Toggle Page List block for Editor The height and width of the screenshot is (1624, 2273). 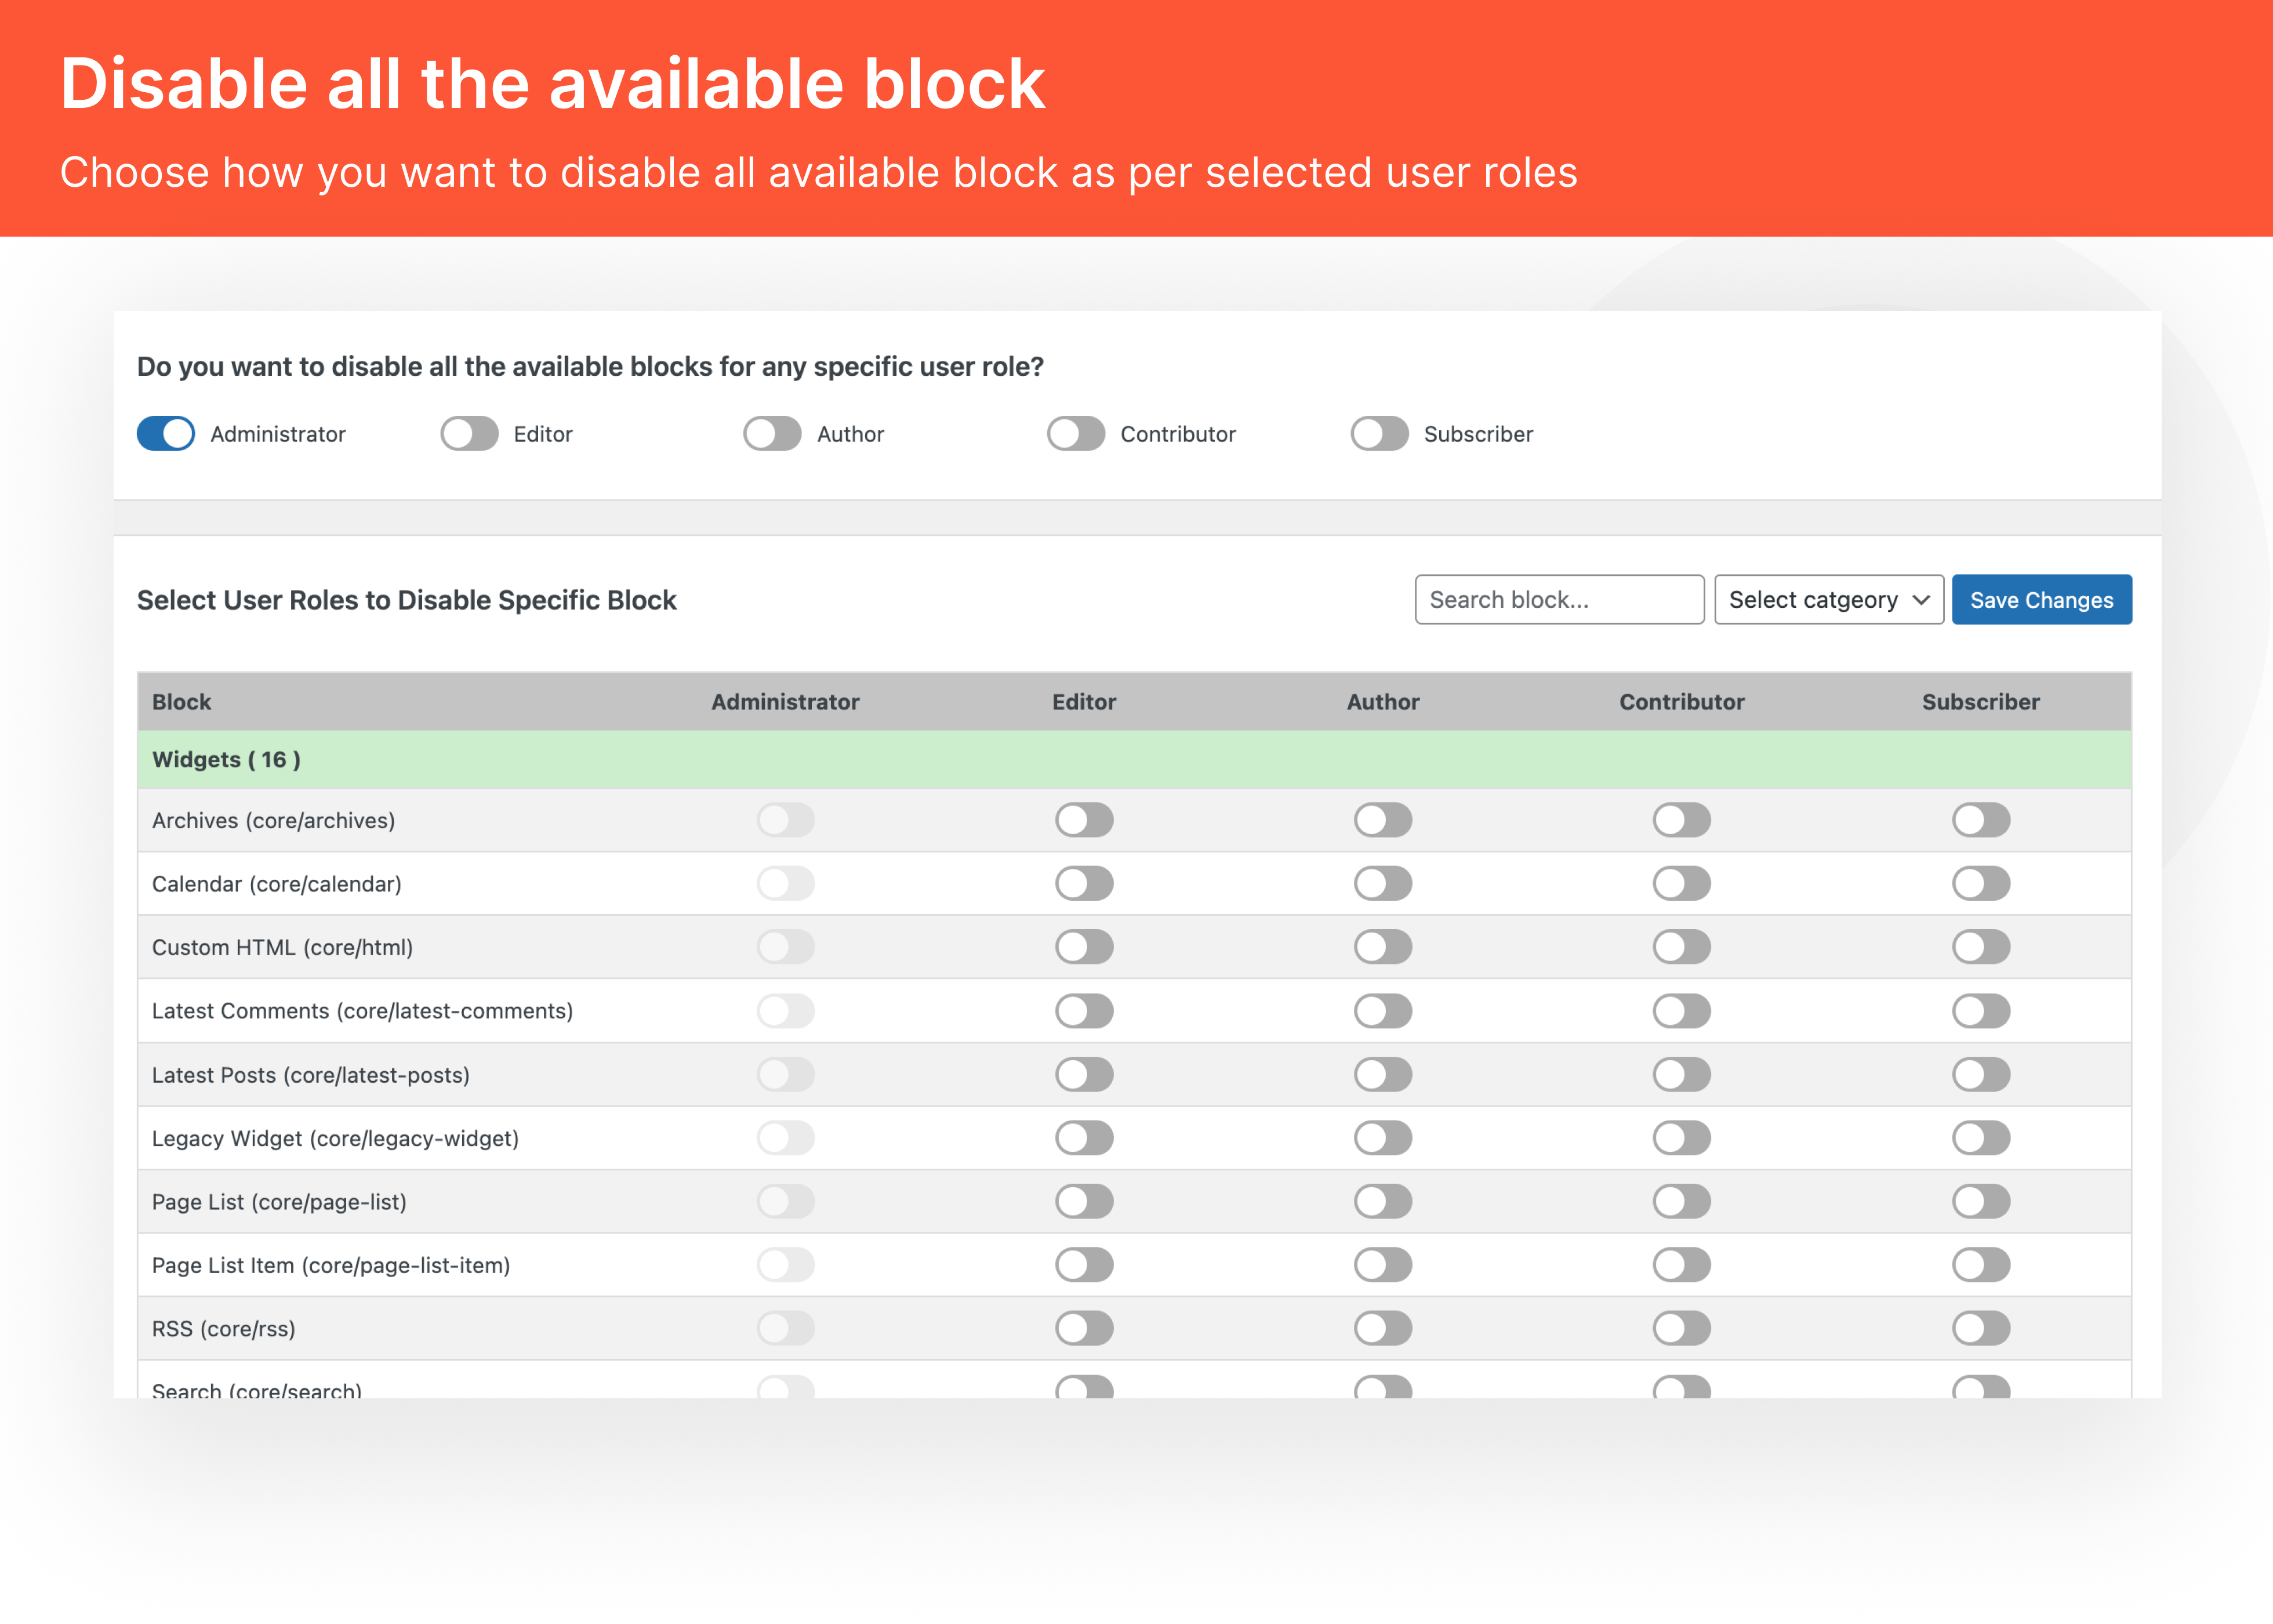(x=1084, y=1202)
